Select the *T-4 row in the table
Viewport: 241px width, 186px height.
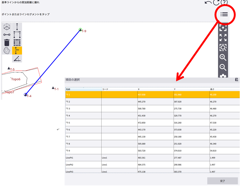click(x=83, y=116)
